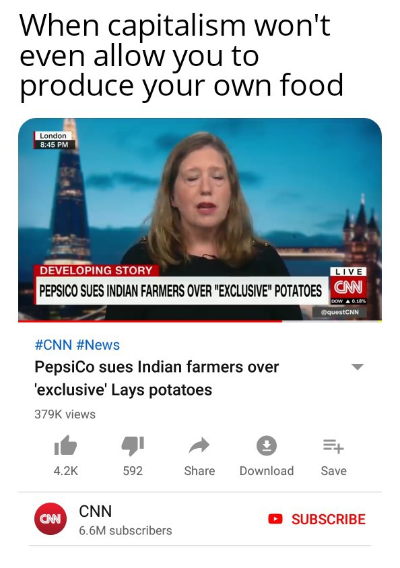Tap the thumbs up like icon
The height and width of the screenshot is (568, 400).
[x=65, y=445]
